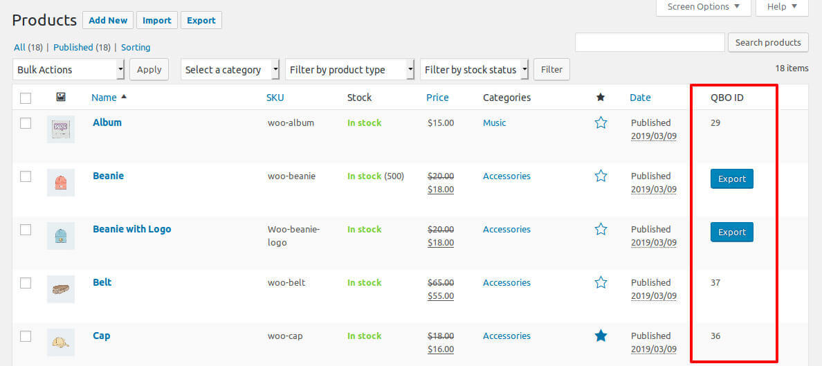Click the Add New product button
This screenshot has height=366, width=822.
(x=108, y=20)
